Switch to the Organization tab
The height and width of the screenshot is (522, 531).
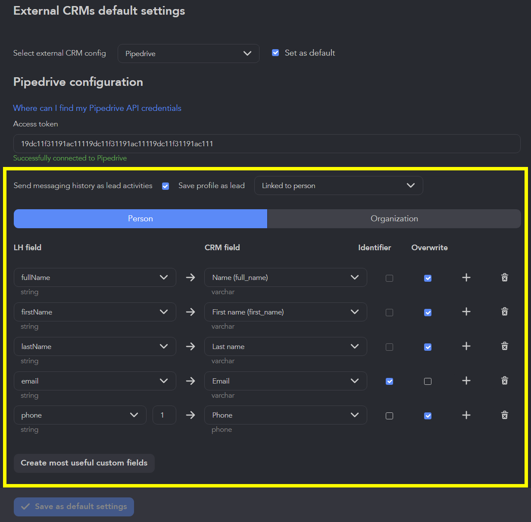click(394, 219)
